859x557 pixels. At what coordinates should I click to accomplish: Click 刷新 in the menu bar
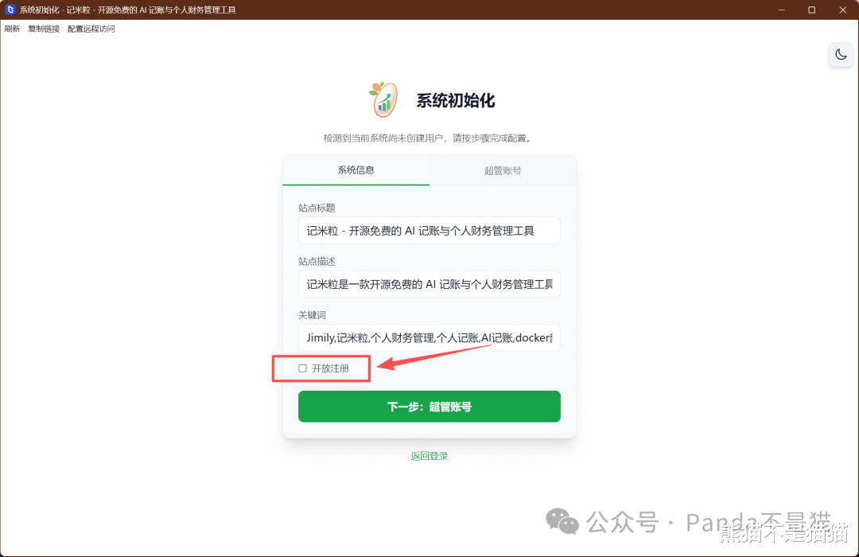(12, 29)
